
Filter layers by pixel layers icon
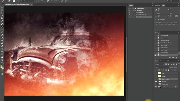point(166,64)
